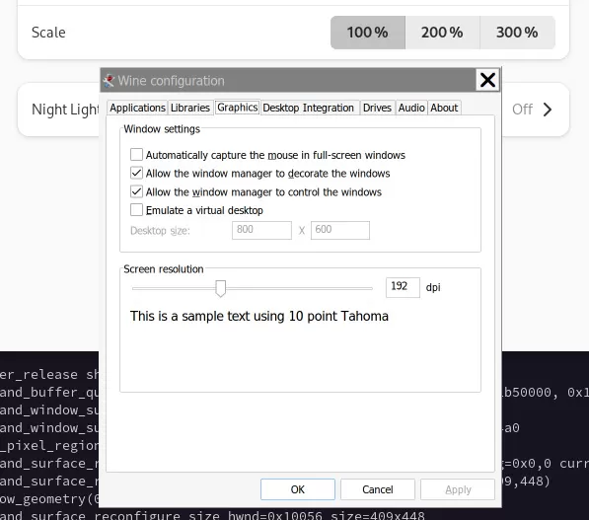Click the screen resolution slider thumb
Viewport: 589px width, 520px height.
(x=220, y=288)
